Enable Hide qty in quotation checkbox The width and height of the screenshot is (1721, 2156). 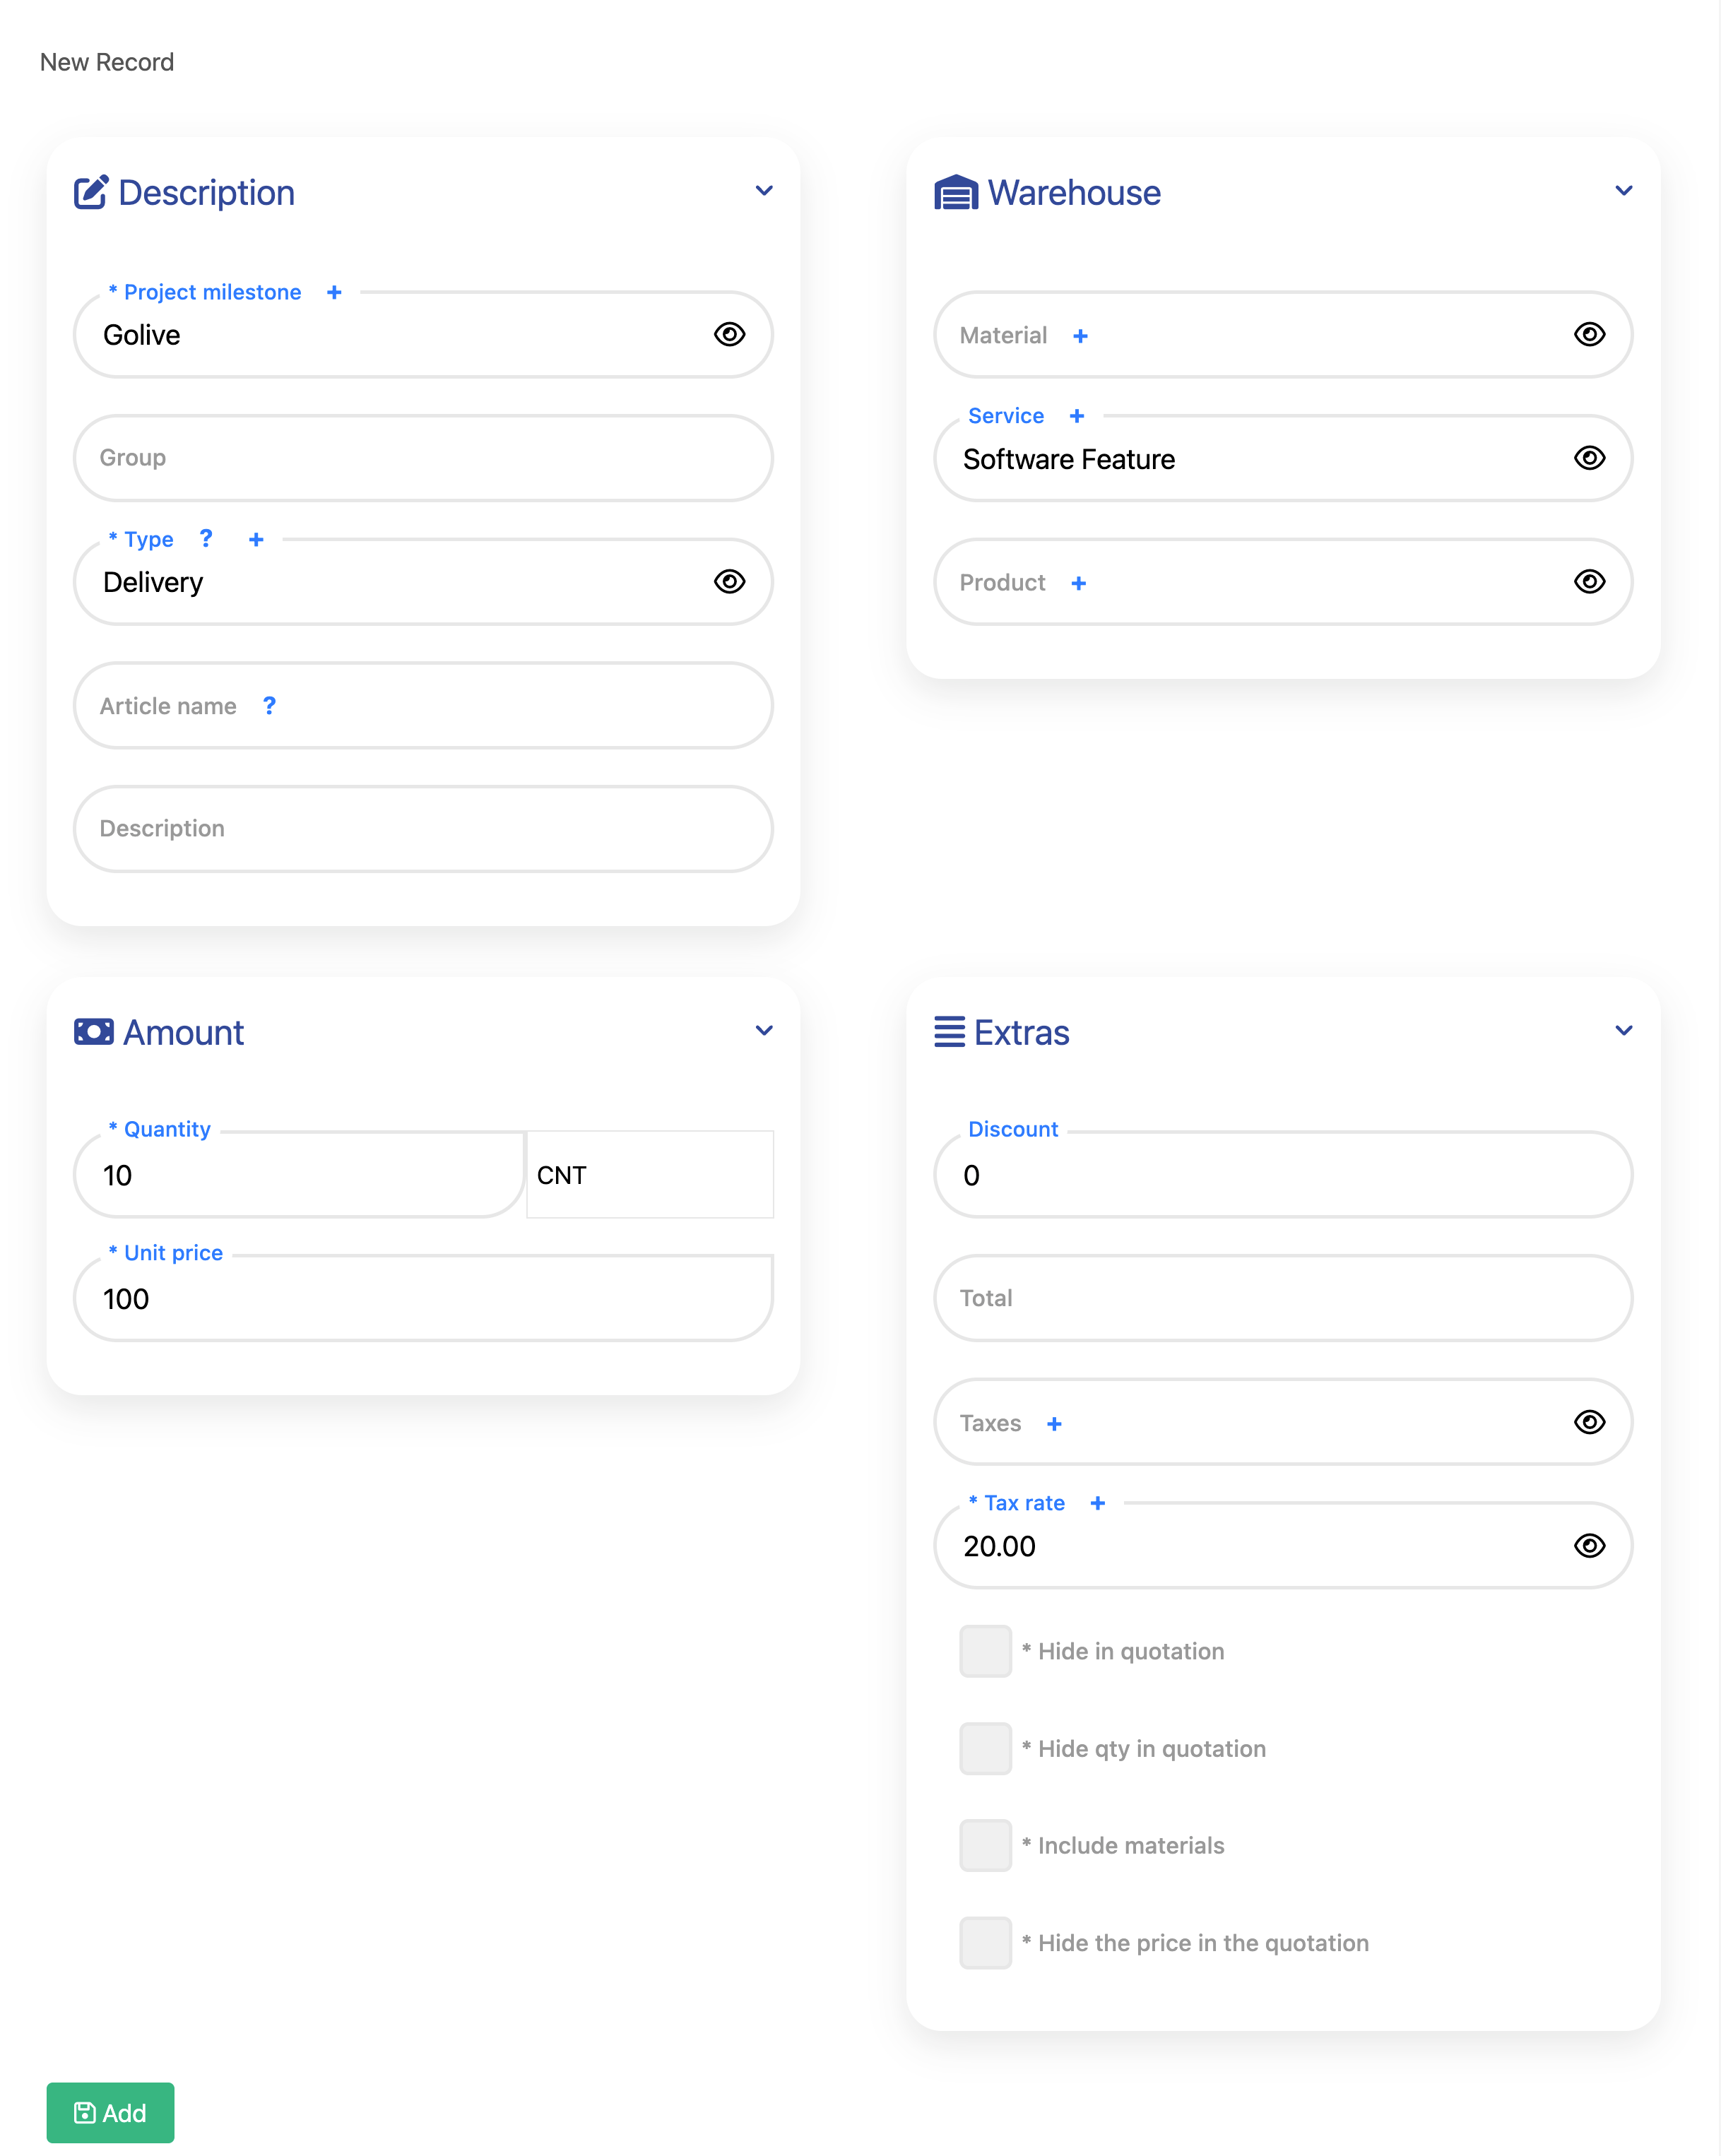pos(985,1748)
